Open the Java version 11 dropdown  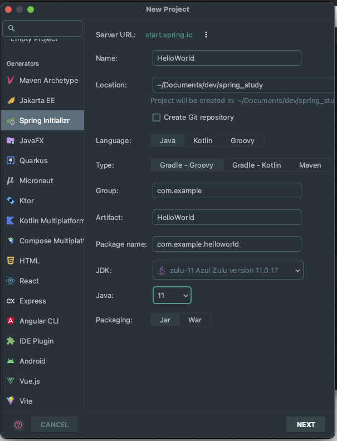[172, 295]
